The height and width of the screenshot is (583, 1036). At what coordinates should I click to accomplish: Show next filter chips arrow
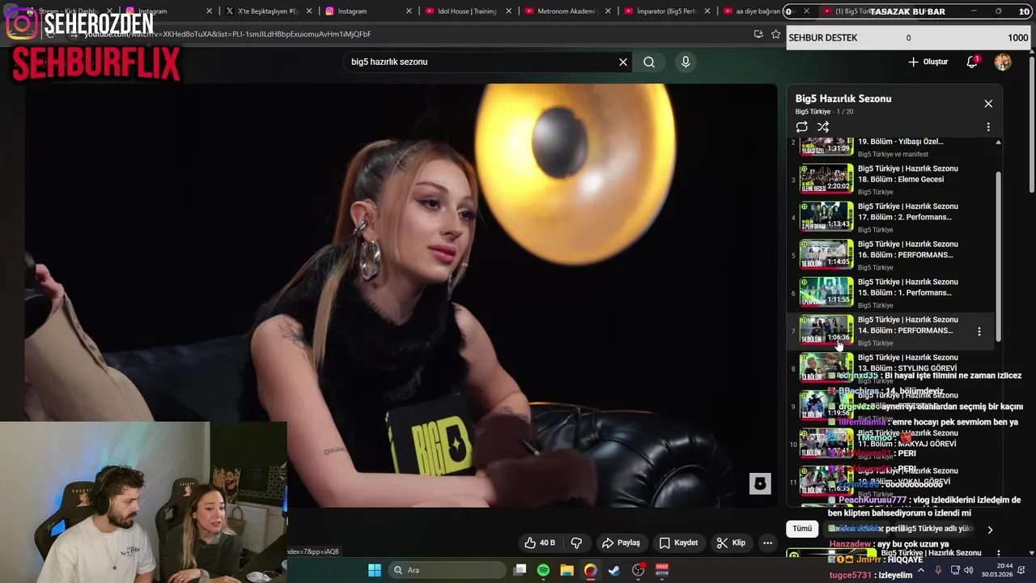(x=990, y=530)
